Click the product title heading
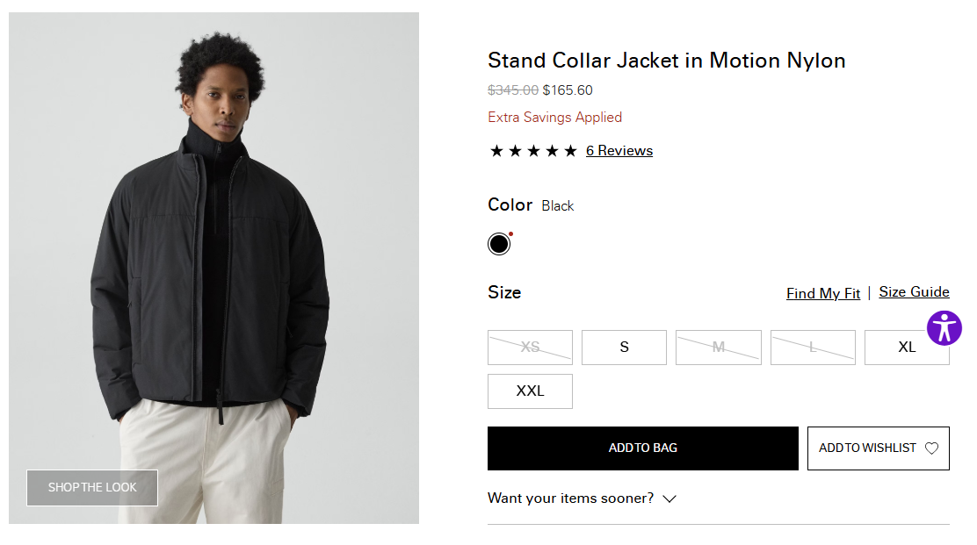The height and width of the screenshot is (545, 977). 666,61
